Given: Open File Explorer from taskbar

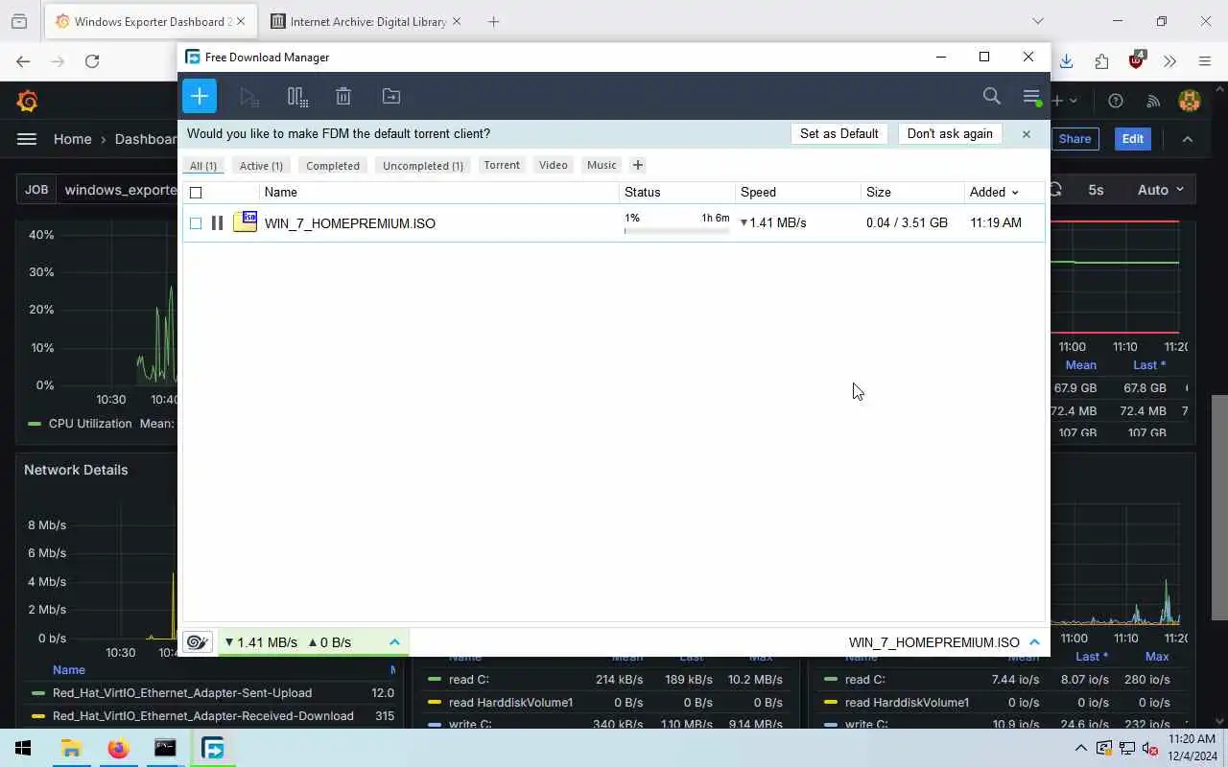Looking at the screenshot, I should 71,749.
